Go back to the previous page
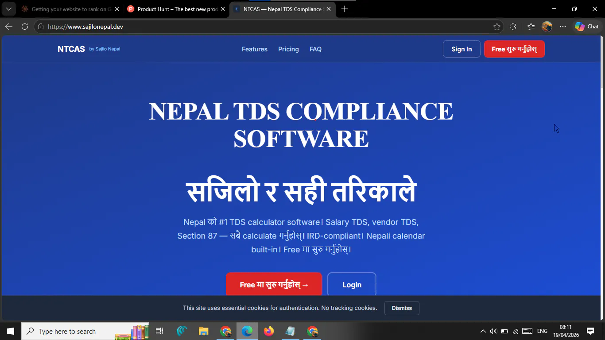The height and width of the screenshot is (340, 605). tap(9, 27)
